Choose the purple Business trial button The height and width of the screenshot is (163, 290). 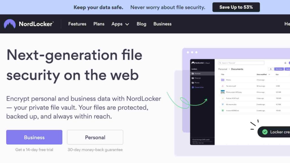point(34,137)
